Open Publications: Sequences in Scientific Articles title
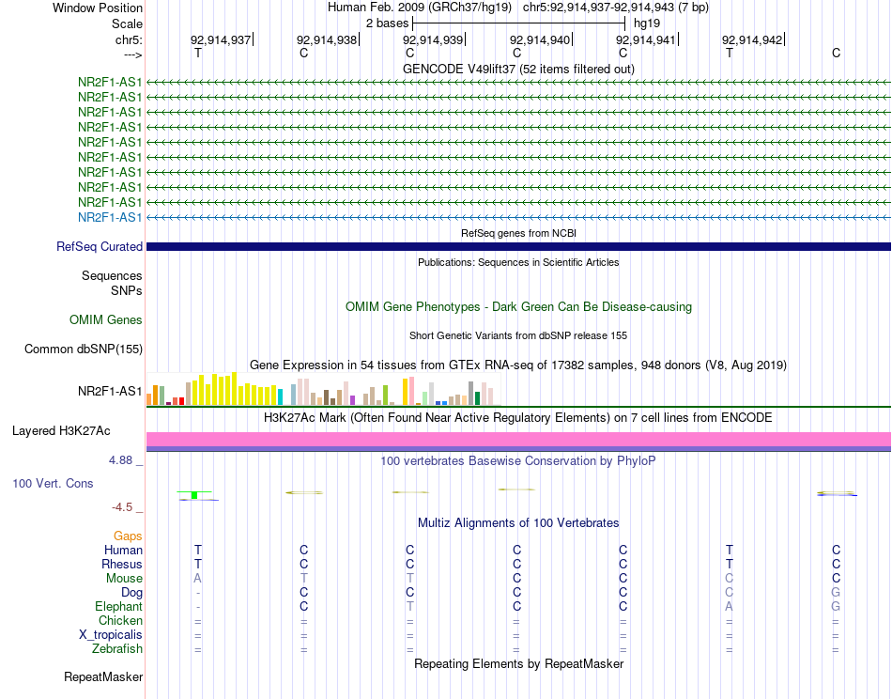This screenshot has width=892, height=699. click(x=518, y=262)
